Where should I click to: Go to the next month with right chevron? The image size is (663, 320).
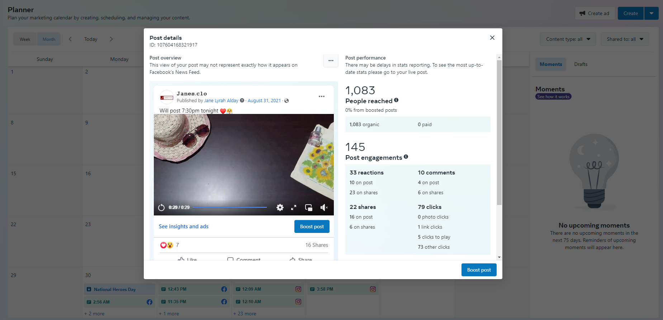coord(111,39)
